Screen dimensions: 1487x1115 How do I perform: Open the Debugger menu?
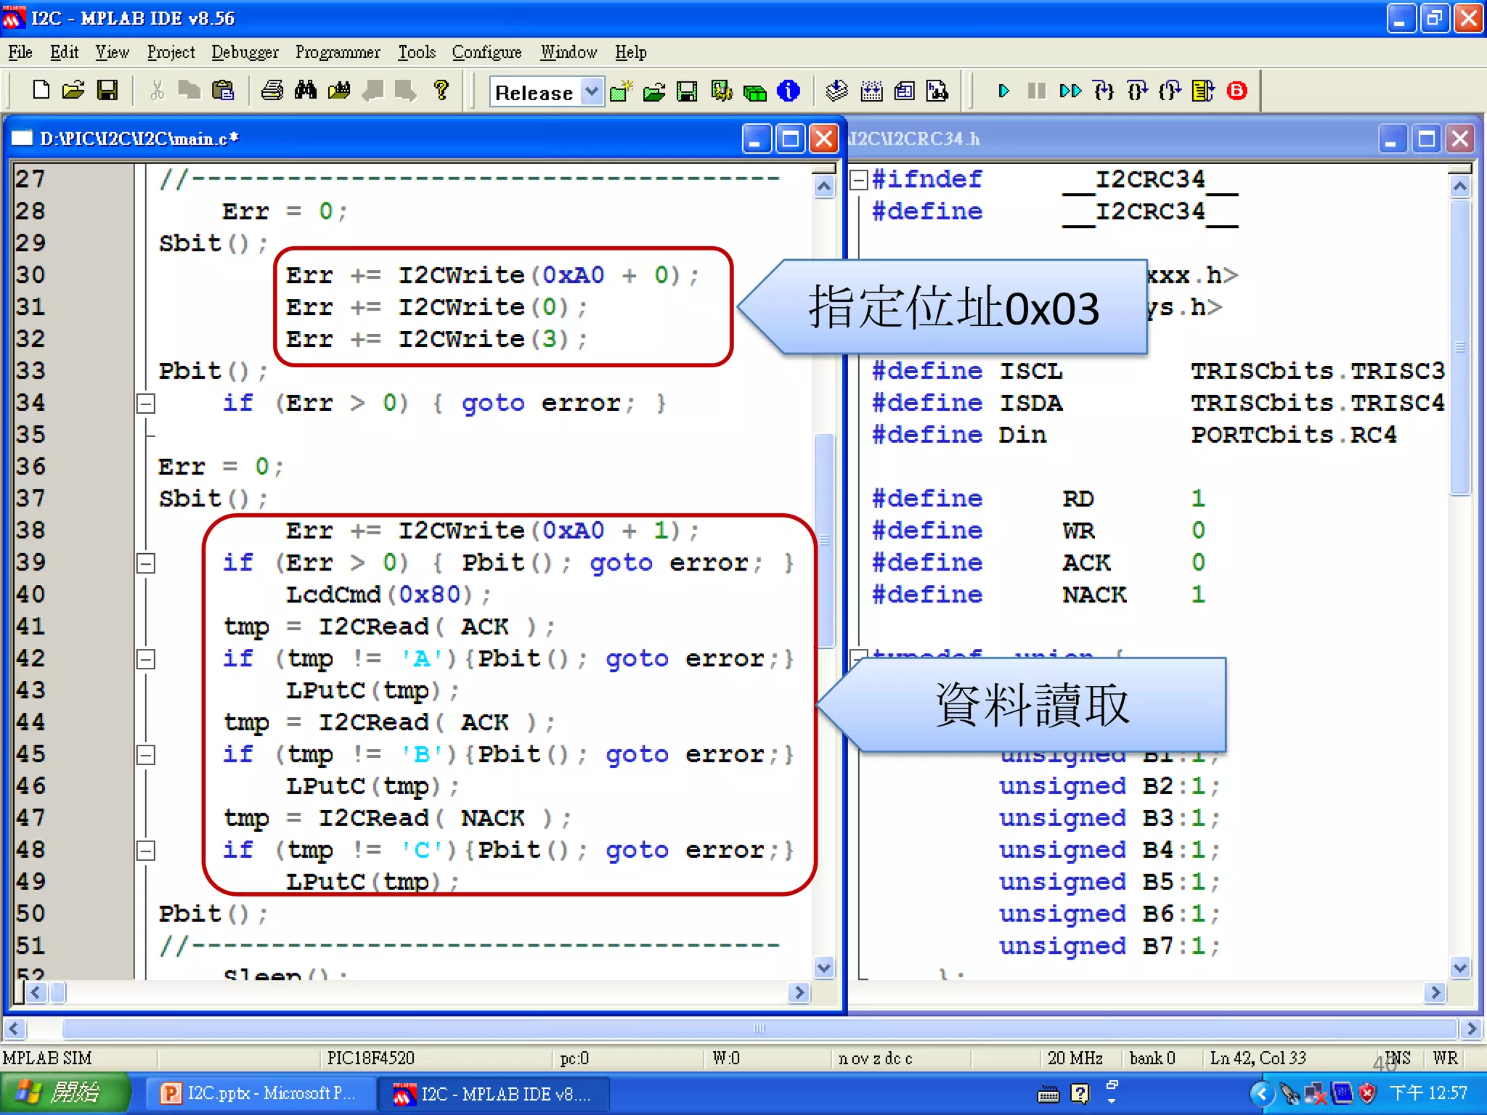[x=245, y=53]
